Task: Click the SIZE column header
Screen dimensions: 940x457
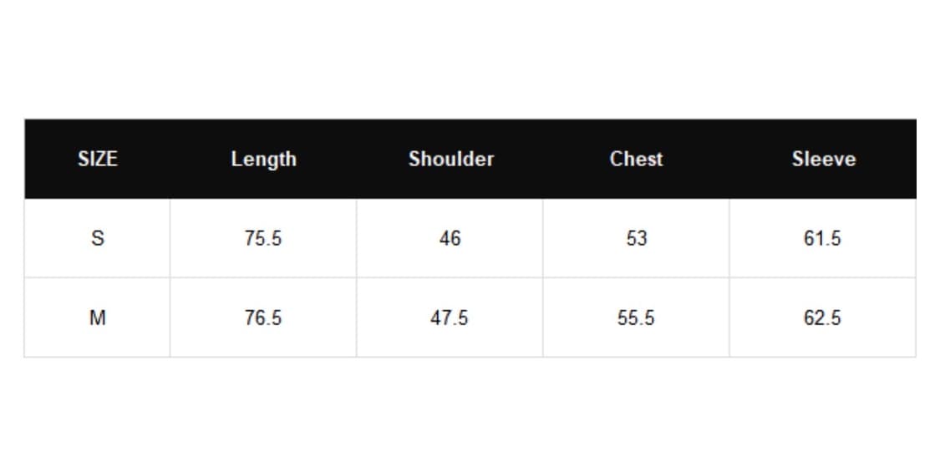Action: click(x=98, y=159)
